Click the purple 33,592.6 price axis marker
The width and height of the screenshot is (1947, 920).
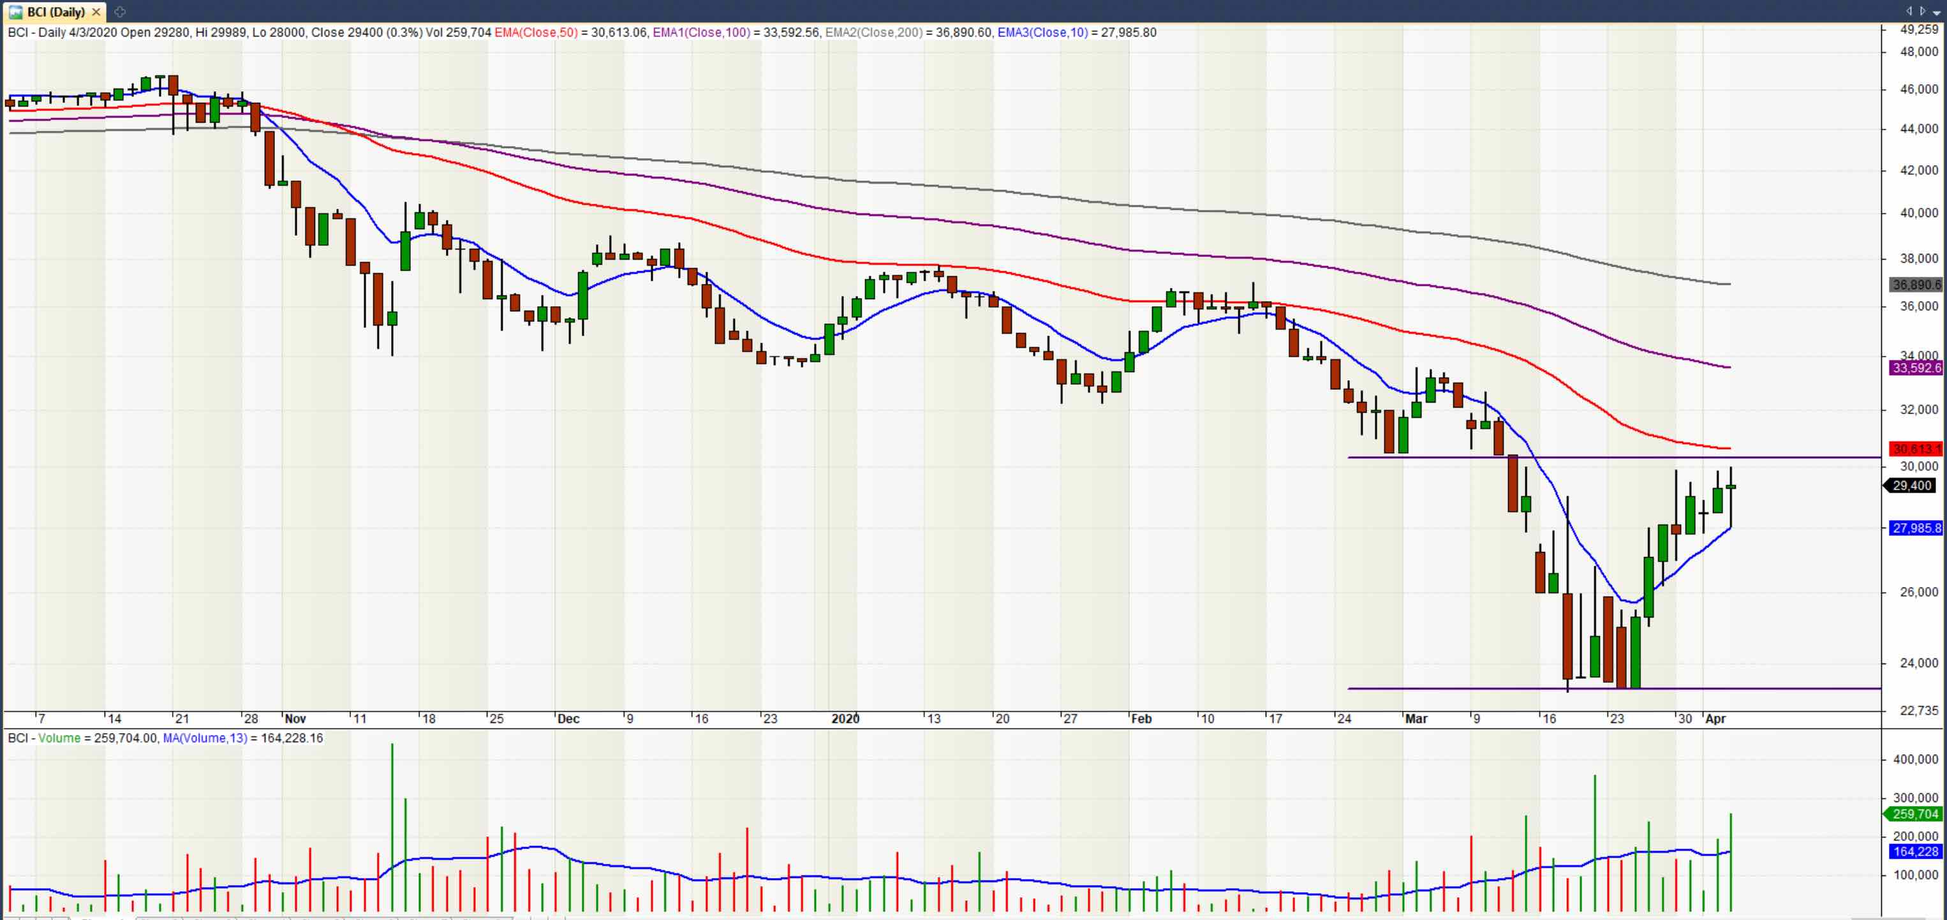[x=1915, y=368]
